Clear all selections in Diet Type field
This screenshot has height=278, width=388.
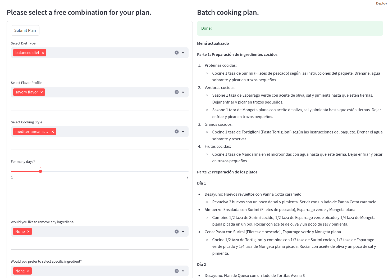point(176,53)
